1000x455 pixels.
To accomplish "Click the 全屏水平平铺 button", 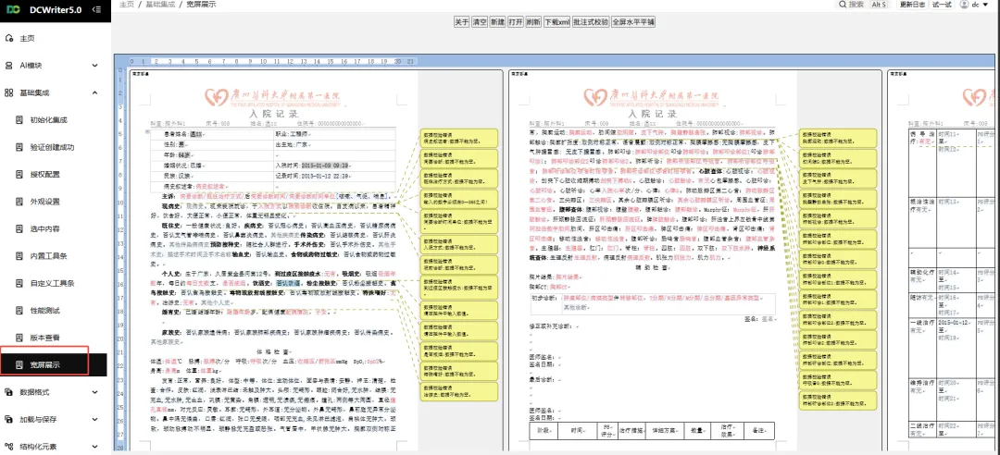I will coord(632,21).
